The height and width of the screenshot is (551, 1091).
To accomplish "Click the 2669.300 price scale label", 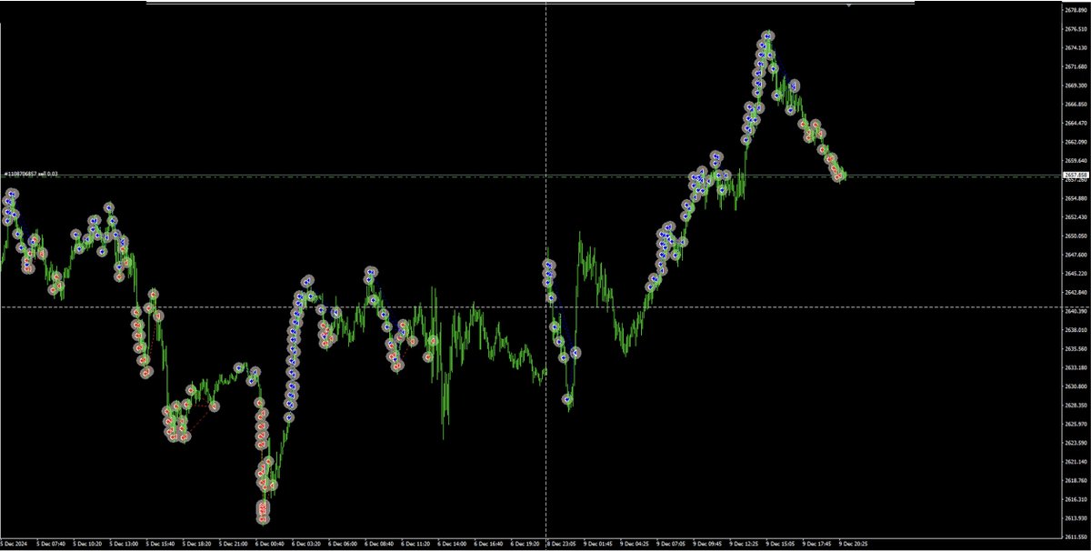I will pos(1076,85).
